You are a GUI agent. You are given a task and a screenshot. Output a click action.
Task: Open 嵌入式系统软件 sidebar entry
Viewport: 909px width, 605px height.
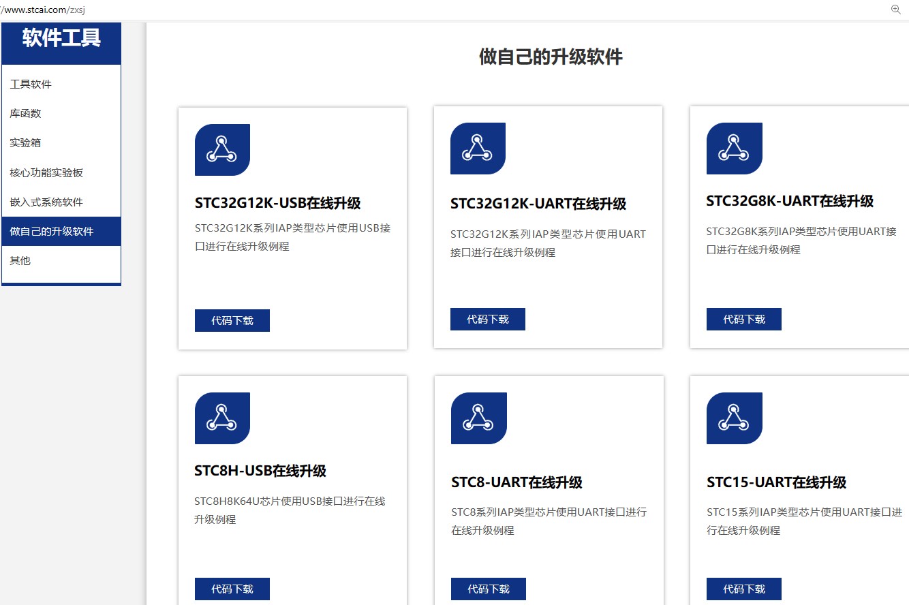click(61, 202)
